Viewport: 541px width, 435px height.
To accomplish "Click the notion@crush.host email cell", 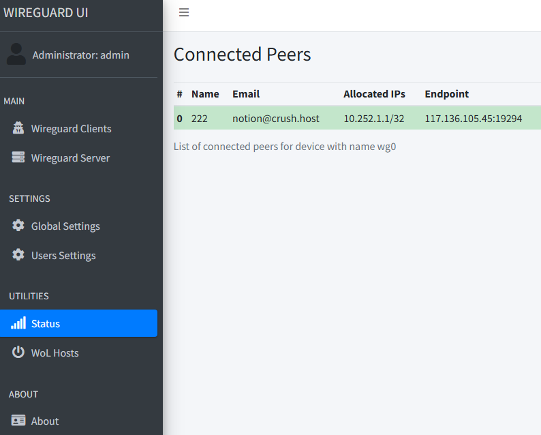I will tap(275, 119).
